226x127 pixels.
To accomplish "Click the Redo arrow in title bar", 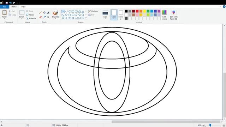I will [x=14, y=3].
